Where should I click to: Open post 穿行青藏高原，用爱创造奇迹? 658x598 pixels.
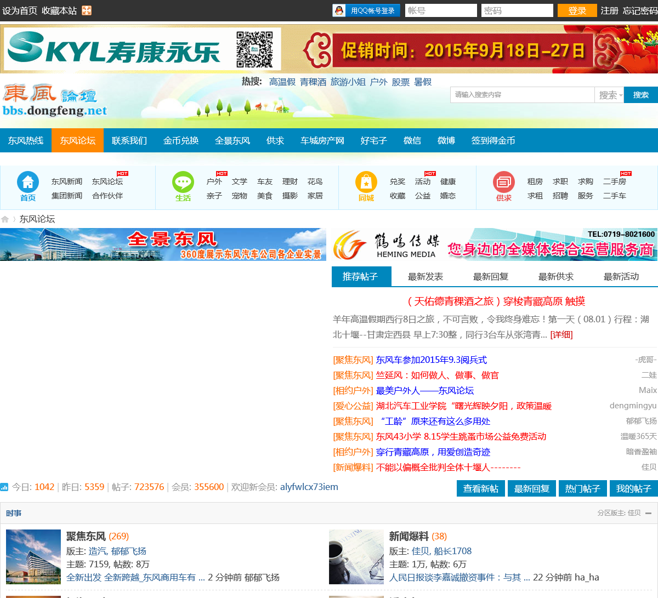point(433,452)
